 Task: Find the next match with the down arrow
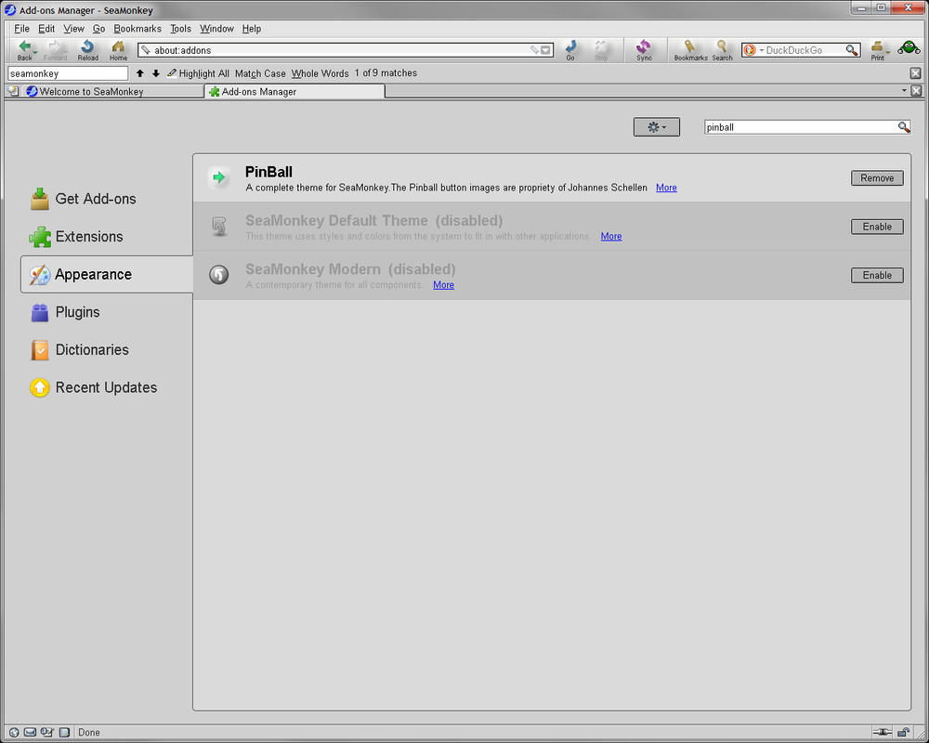pos(156,73)
